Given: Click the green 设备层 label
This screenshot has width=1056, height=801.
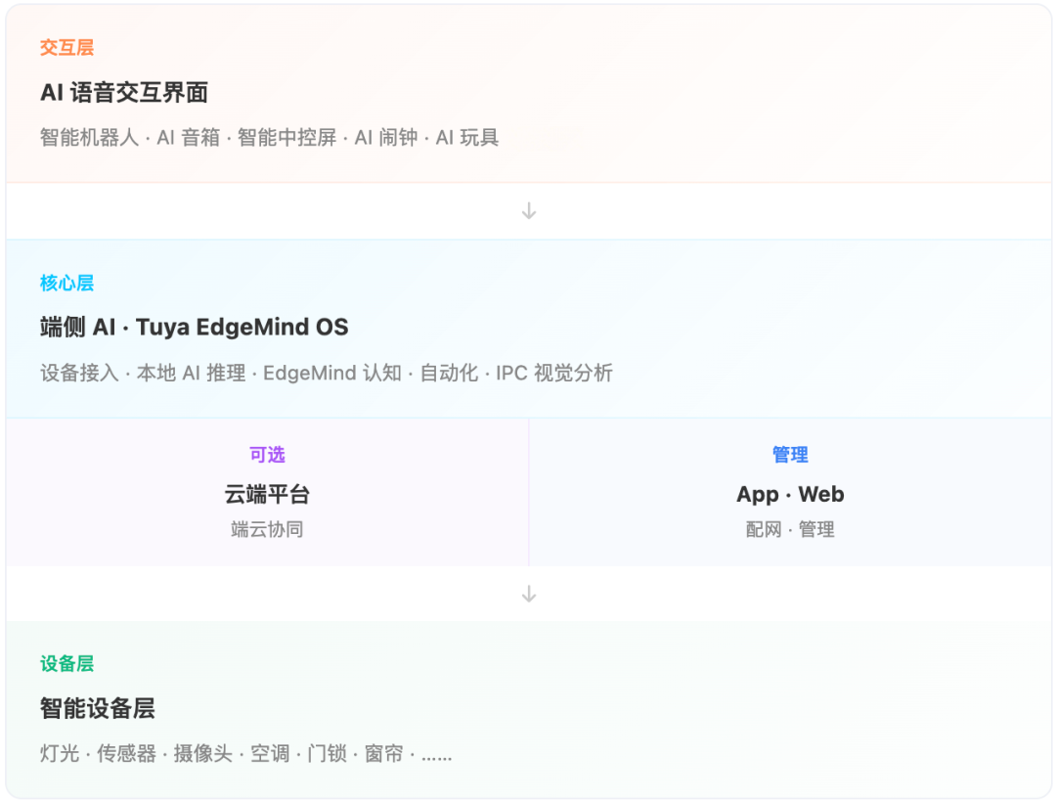Looking at the screenshot, I should click(x=66, y=663).
